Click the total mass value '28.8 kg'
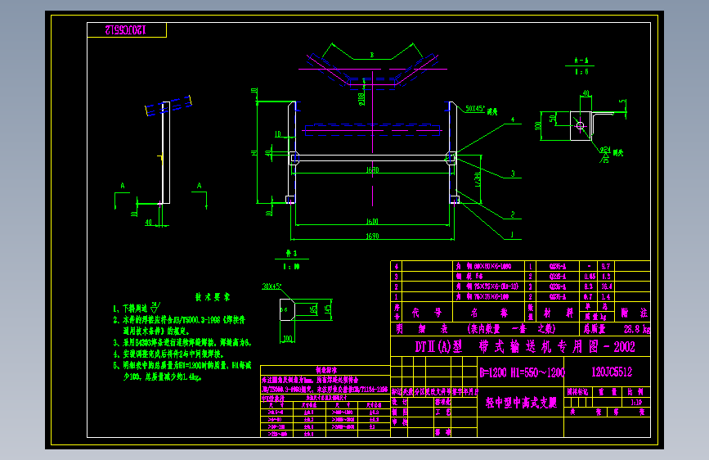This screenshot has height=460, width=709. coord(637,329)
